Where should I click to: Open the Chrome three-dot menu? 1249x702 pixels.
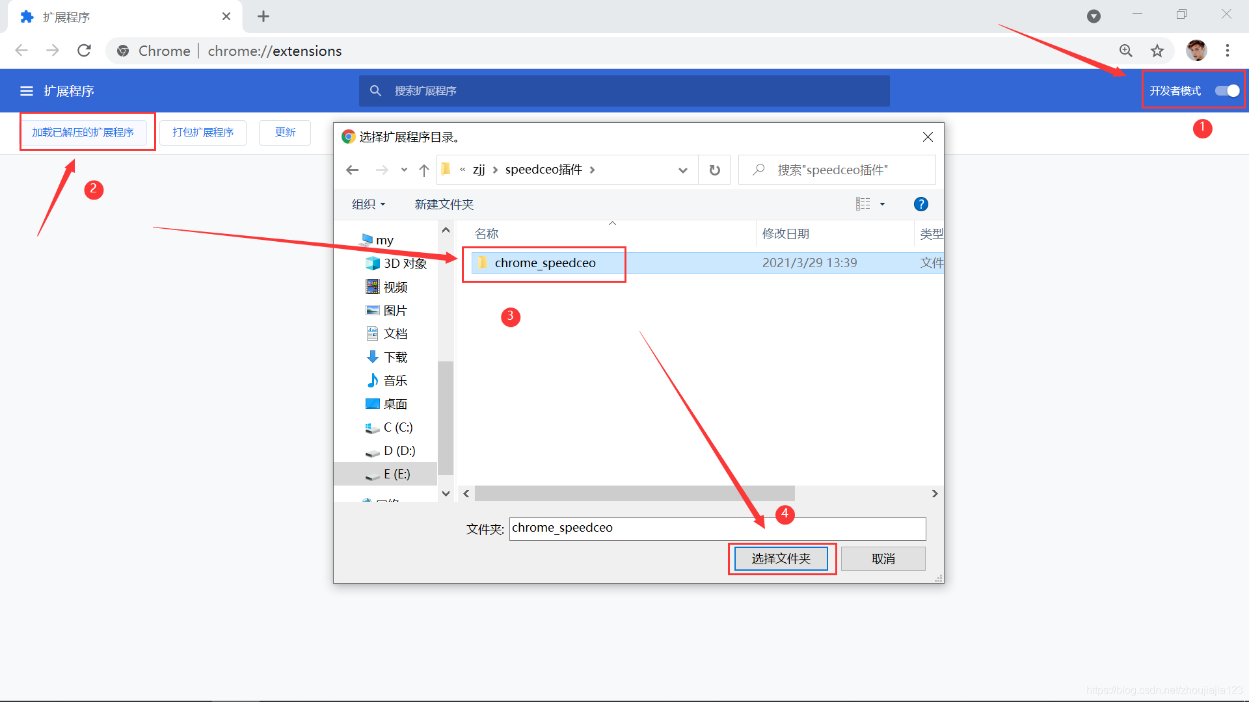coord(1228,51)
